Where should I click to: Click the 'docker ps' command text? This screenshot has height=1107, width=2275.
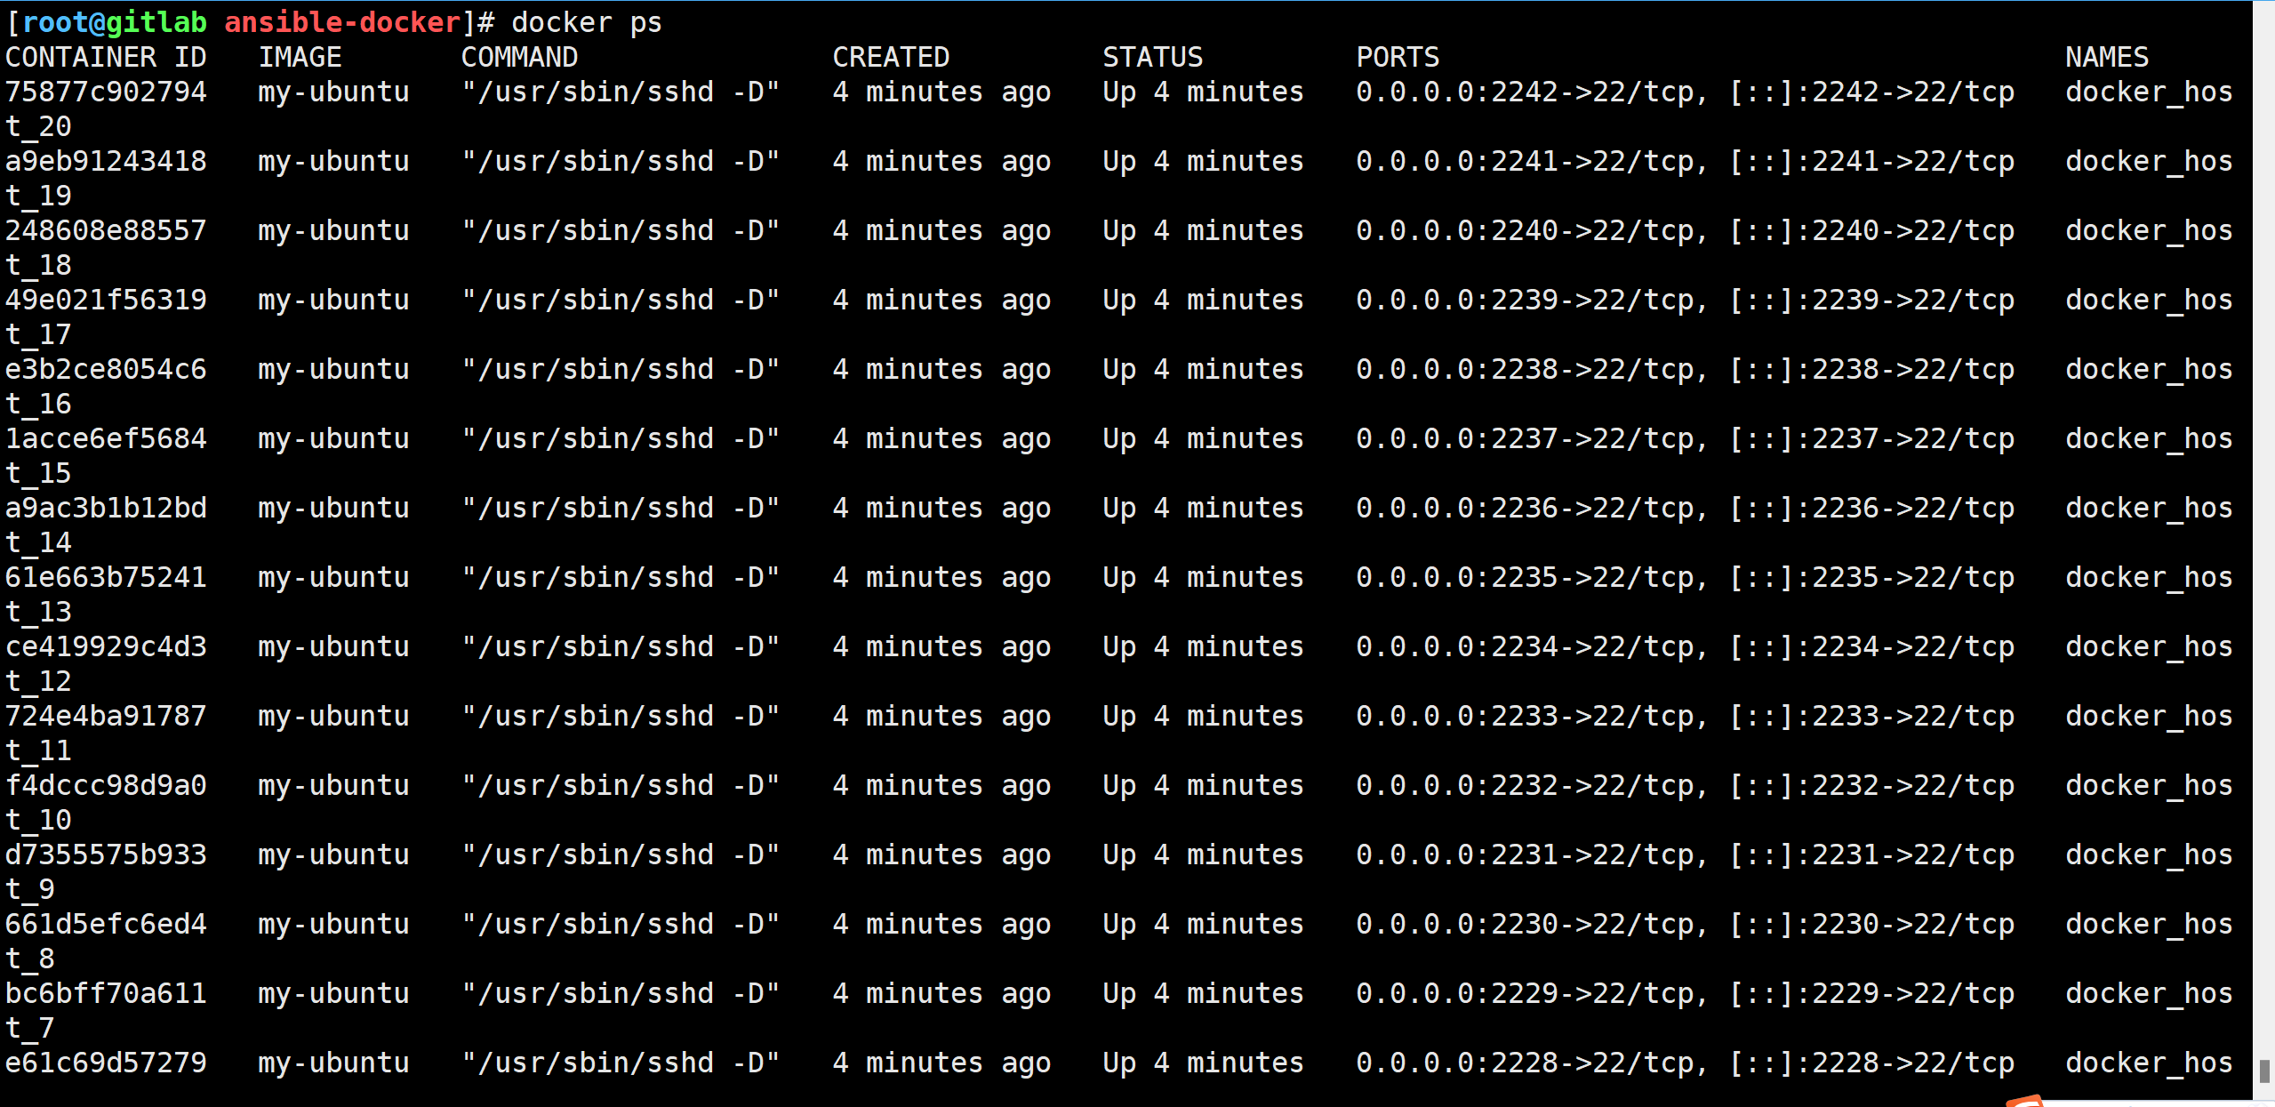587,22
